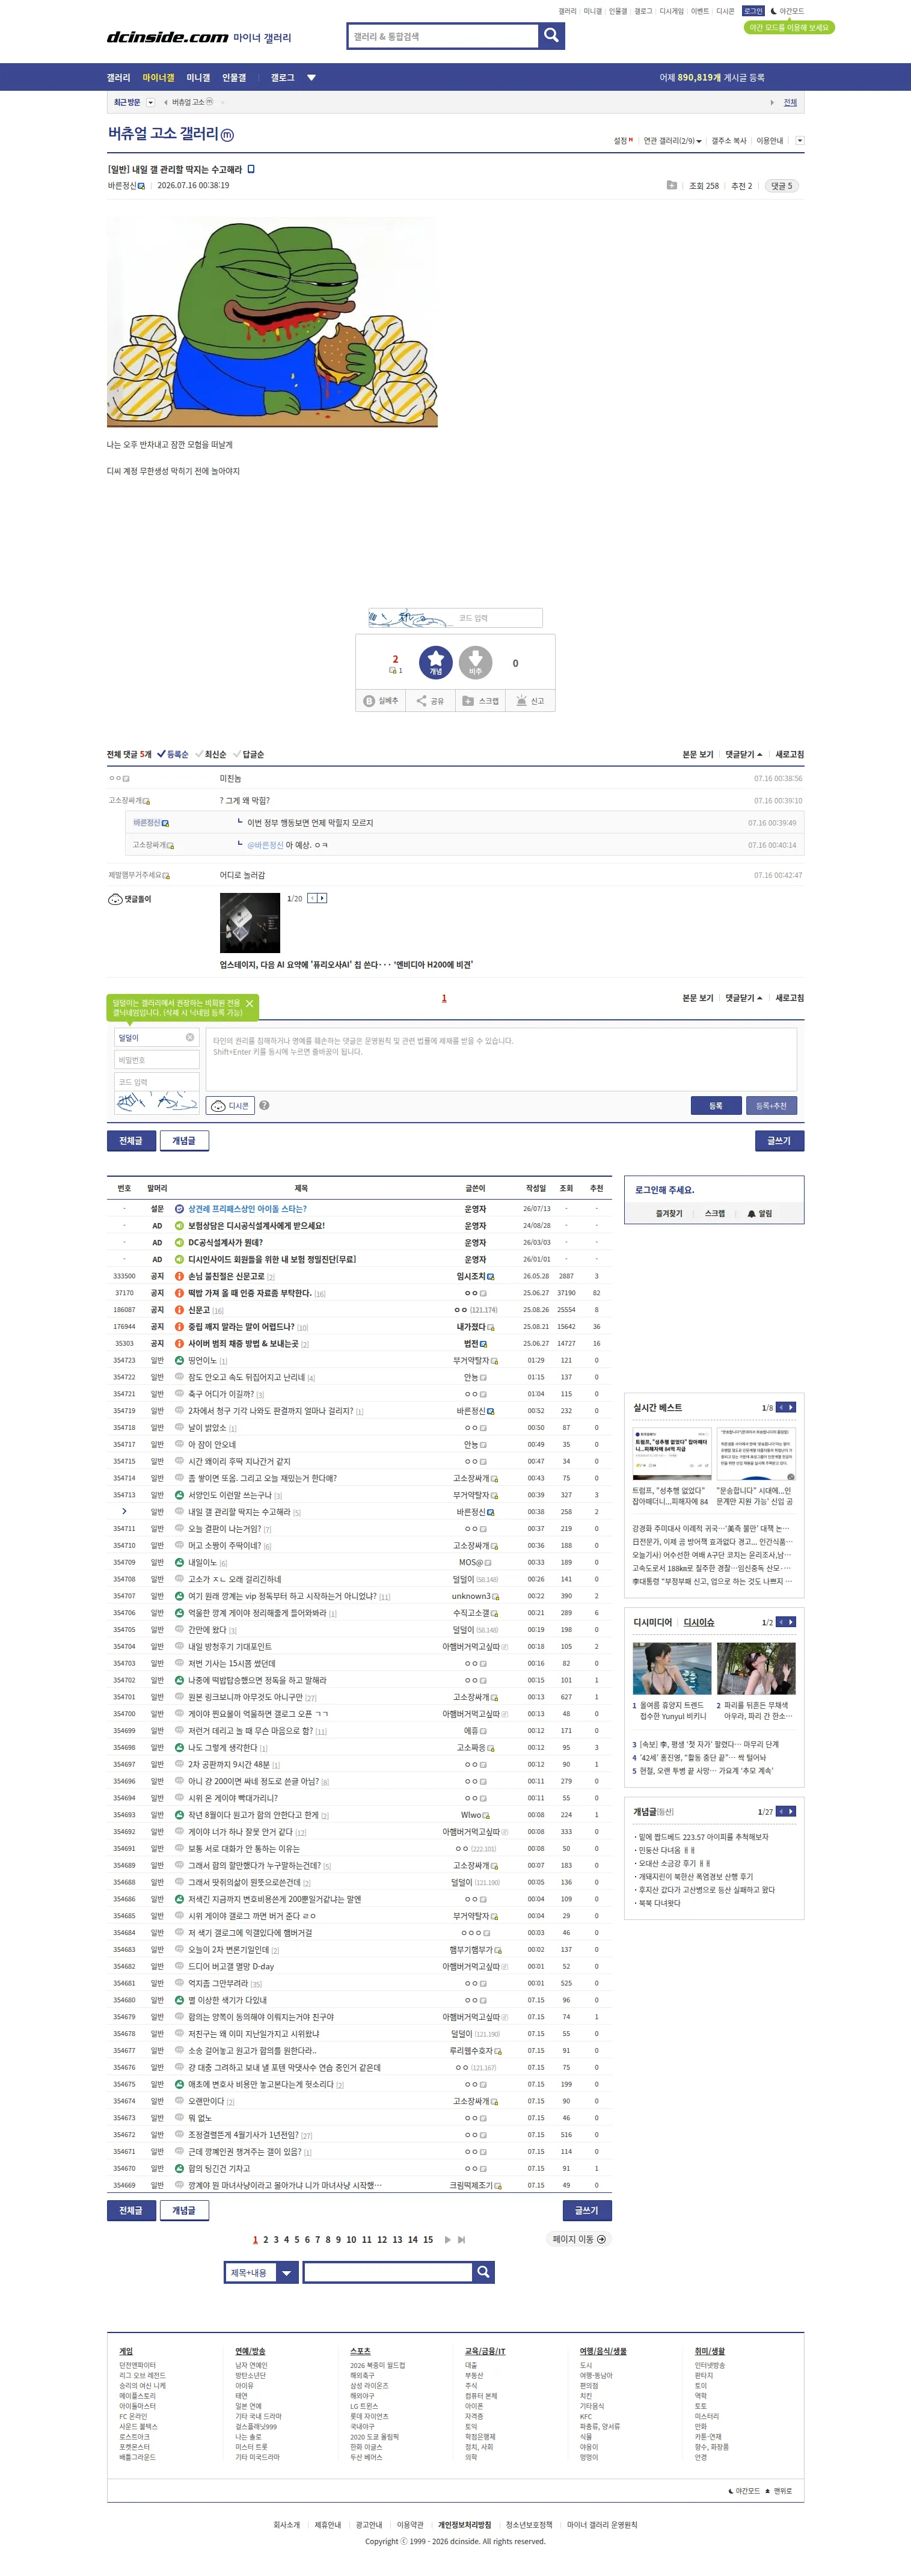Show next 실시간 베스트 page arrow
This screenshot has height=2576, width=911.
(792, 1407)
